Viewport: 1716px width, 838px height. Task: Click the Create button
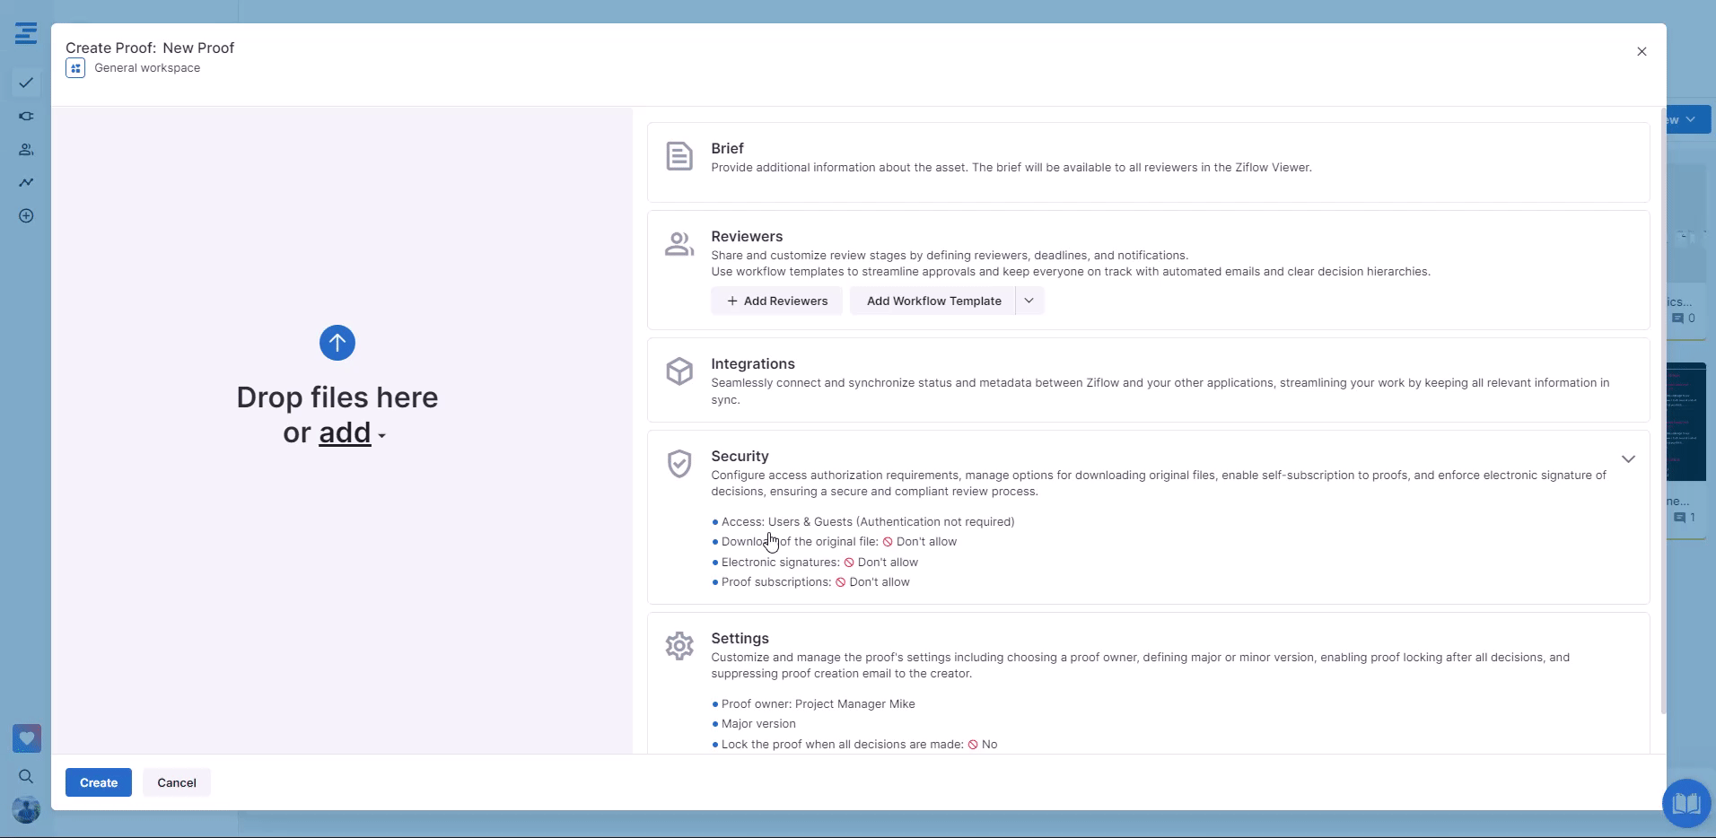99,782
